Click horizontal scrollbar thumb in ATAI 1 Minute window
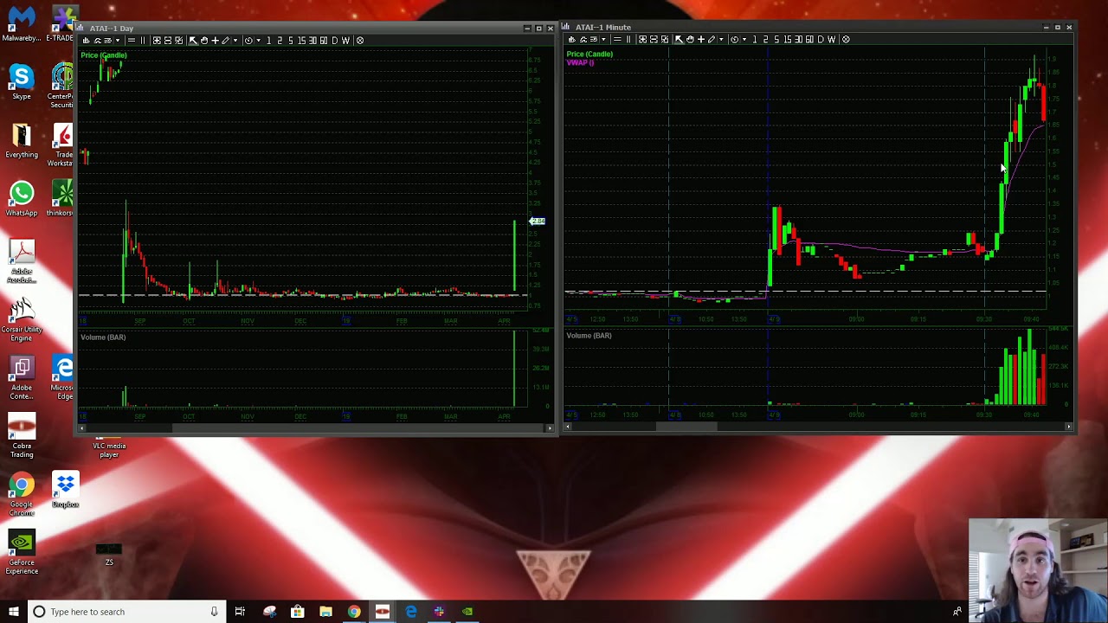 [686, 427]
